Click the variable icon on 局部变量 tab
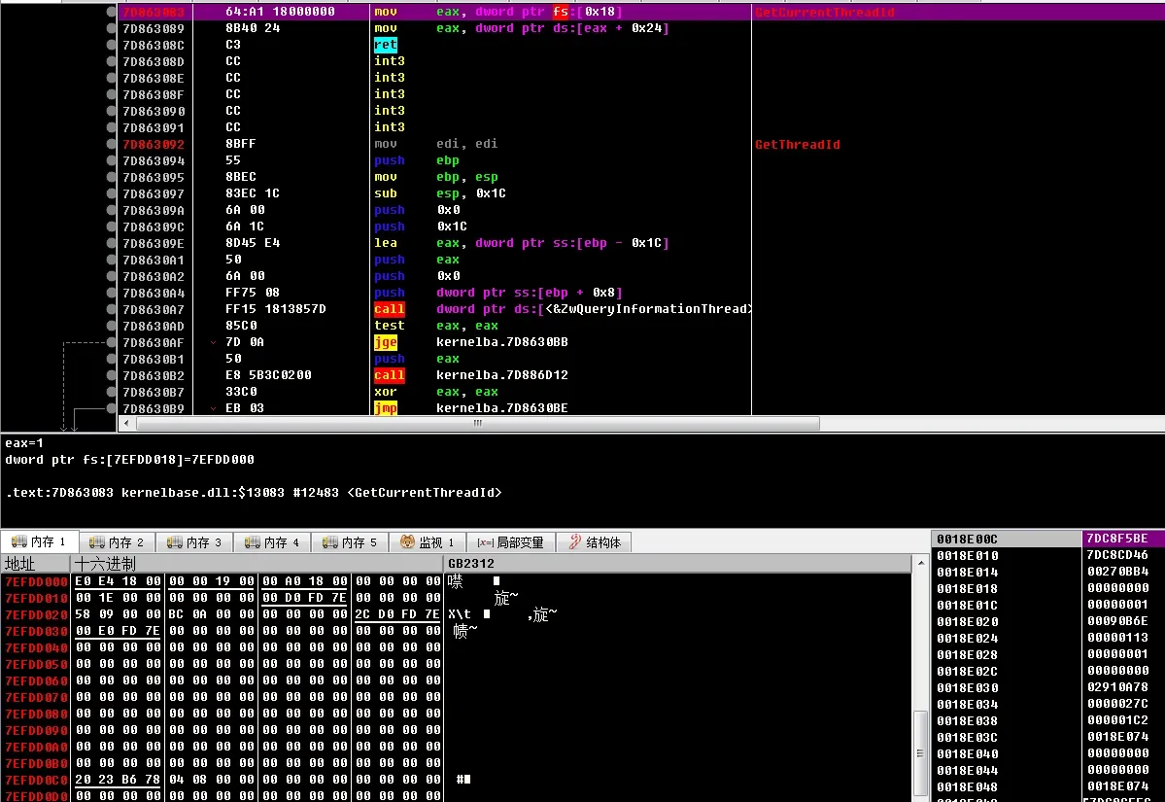The height and width of the screenshot is (802, 1165). (485, 542)
